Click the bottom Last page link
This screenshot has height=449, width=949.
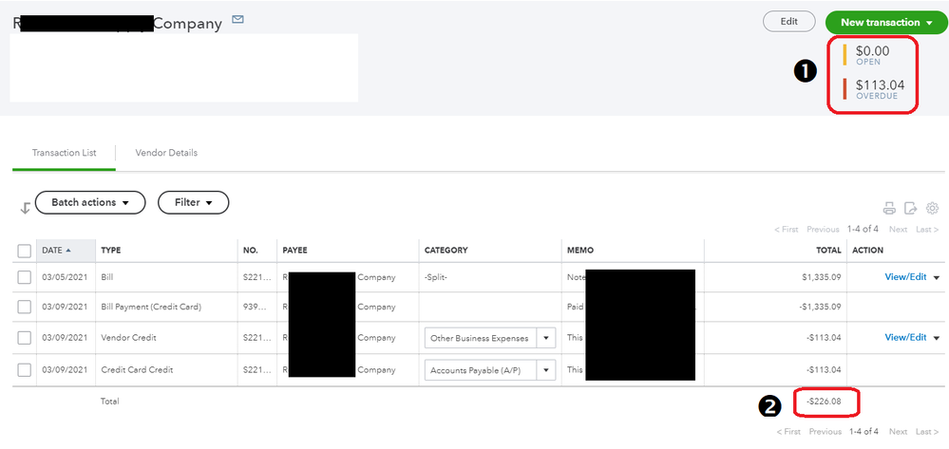927,432
